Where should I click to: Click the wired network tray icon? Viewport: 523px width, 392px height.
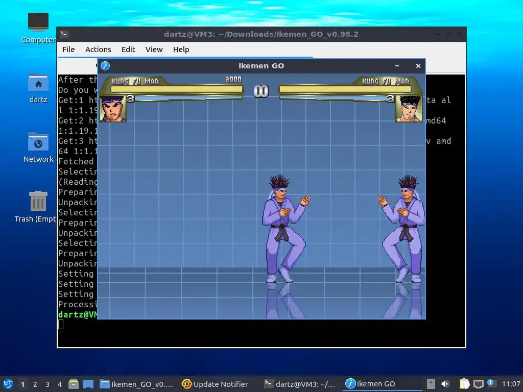[x=478, y=384]
